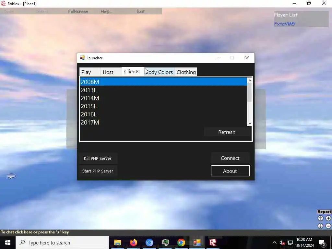
Task: Open the taskbar clock and date
Action: click(x=304, y=243)
